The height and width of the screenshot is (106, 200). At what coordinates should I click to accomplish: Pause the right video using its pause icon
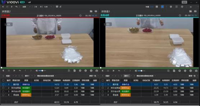coord(108,71)
